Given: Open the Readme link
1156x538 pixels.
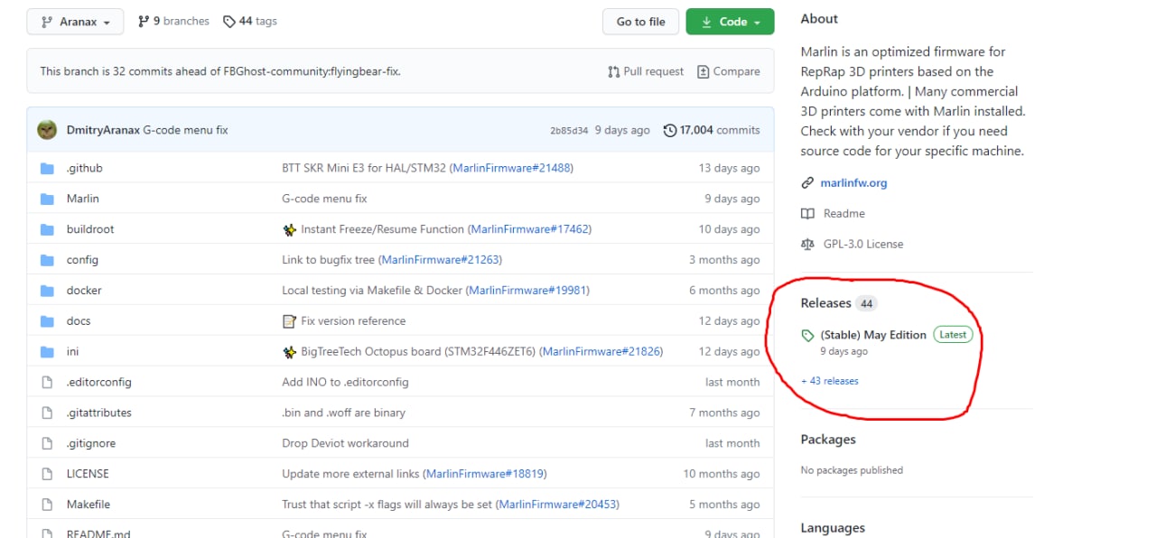Looking at the screenshot, I should pos(844,213).
